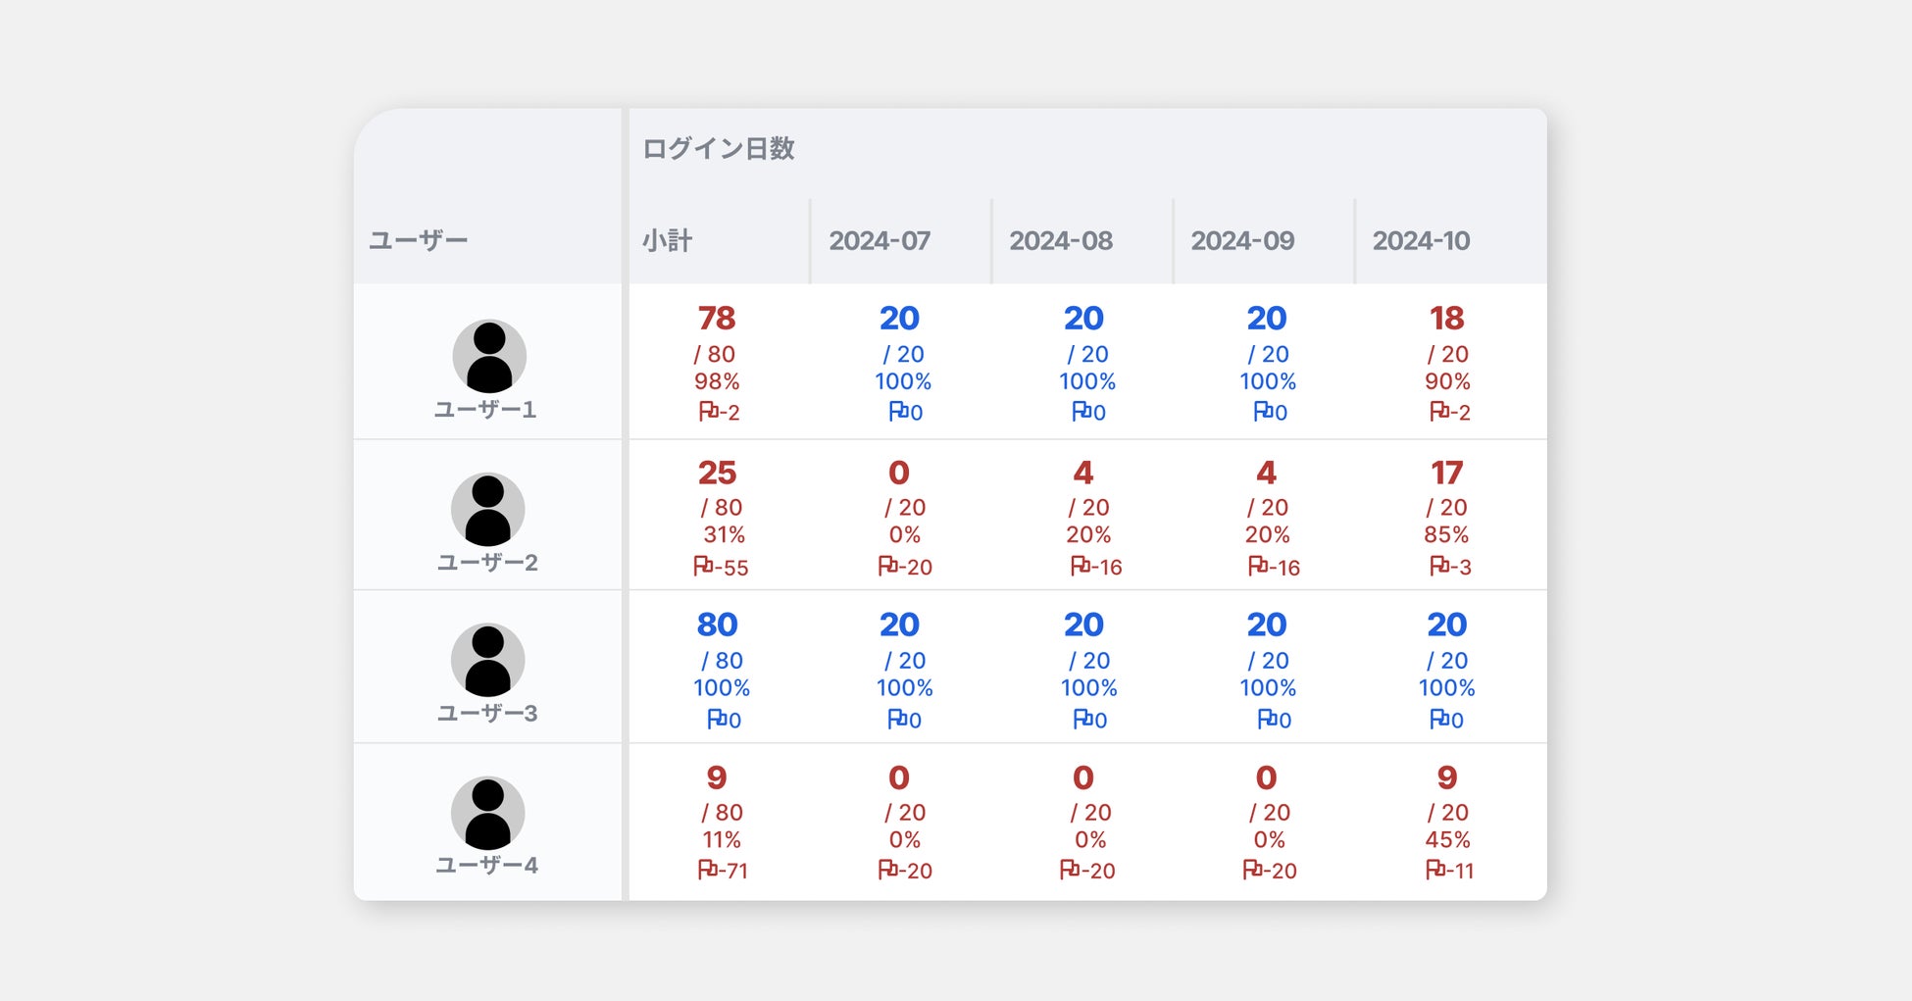Click flag icon in ユーザー2 2024-07 cell

(x=886, y=566)
